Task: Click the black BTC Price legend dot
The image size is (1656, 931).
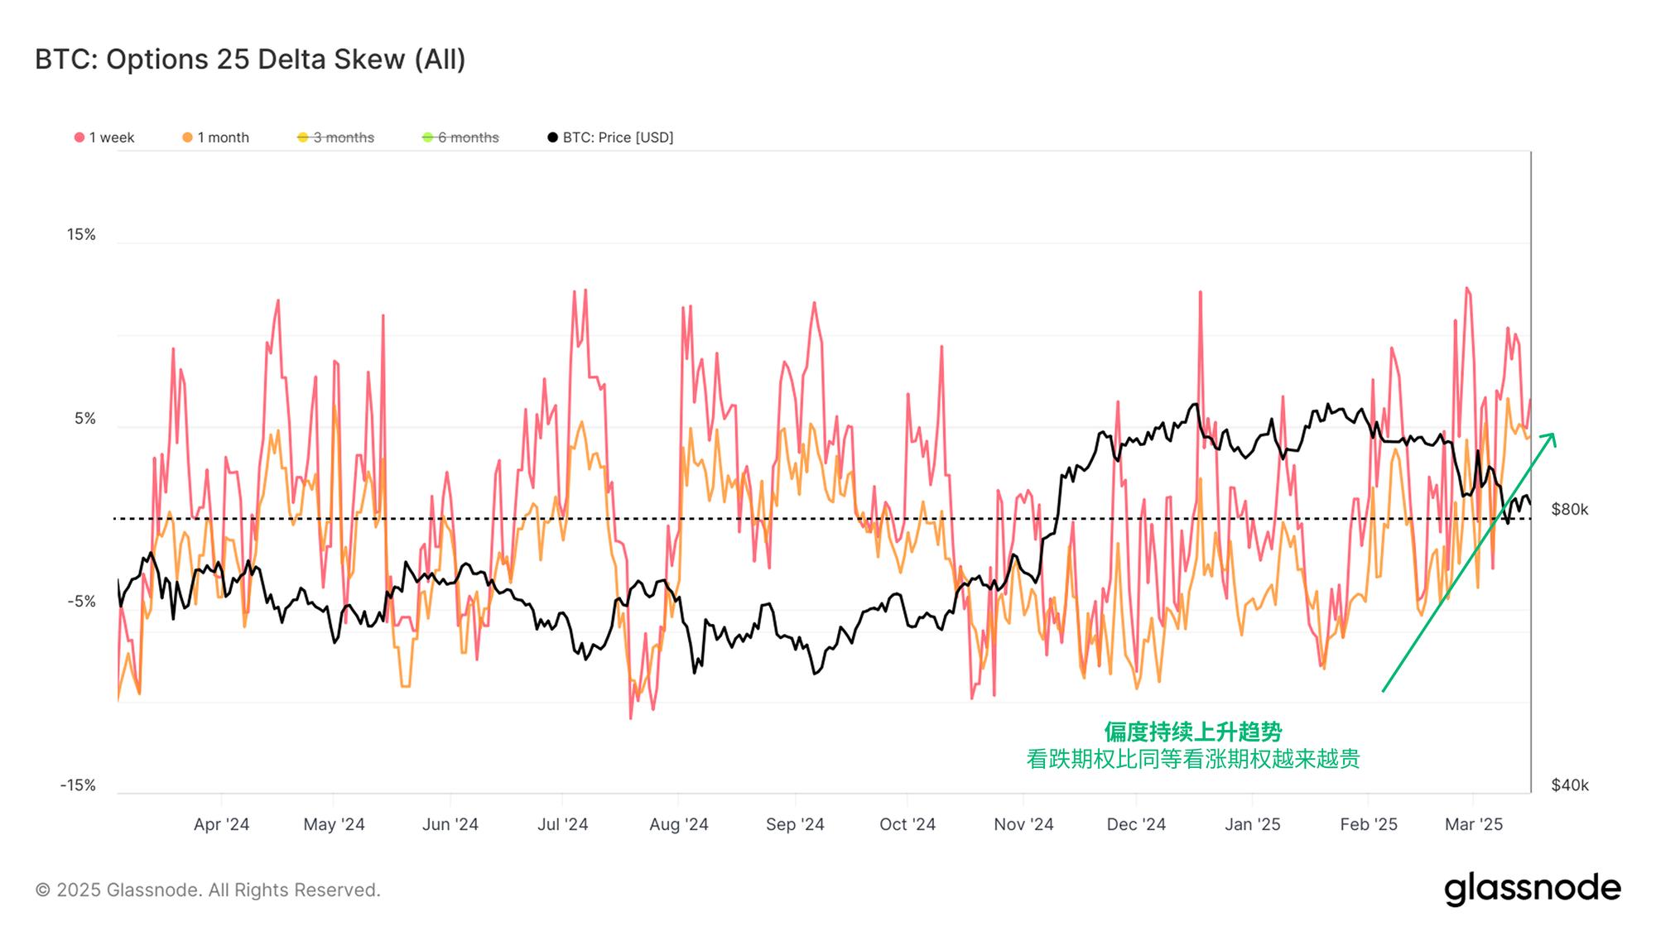Action: click(552, 137)
